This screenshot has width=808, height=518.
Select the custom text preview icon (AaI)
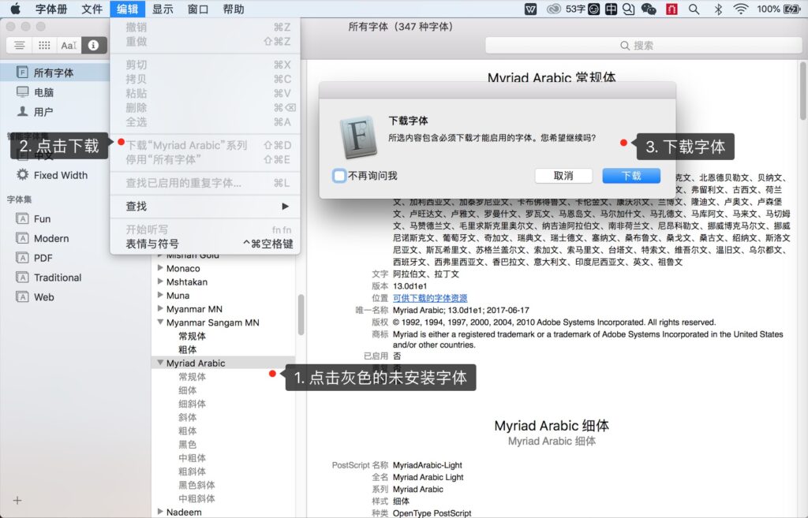[69, 45]
